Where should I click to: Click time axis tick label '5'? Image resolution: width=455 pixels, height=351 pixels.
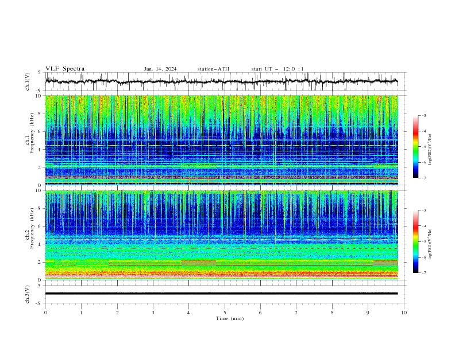click(225, 313)
